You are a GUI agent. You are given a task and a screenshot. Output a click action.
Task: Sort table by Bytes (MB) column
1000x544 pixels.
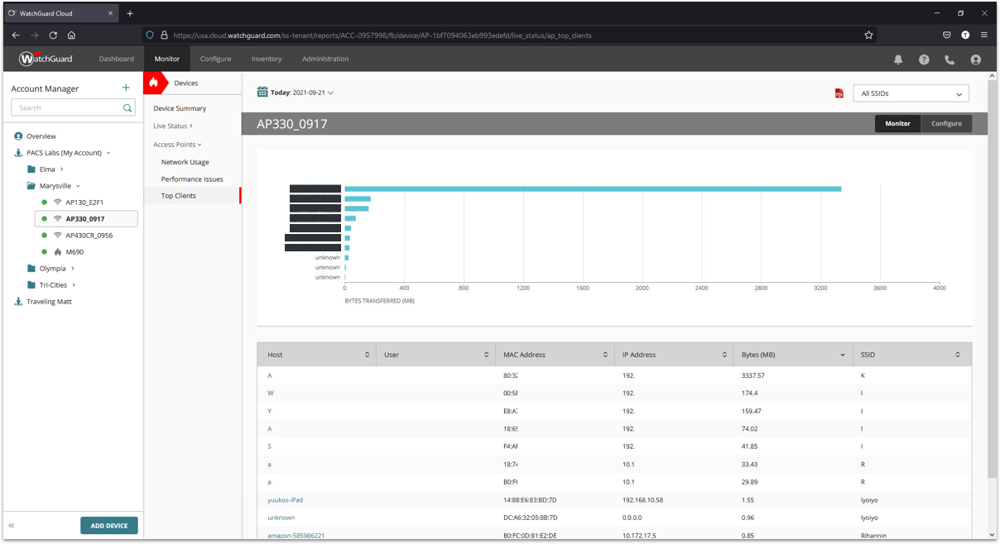791,355
